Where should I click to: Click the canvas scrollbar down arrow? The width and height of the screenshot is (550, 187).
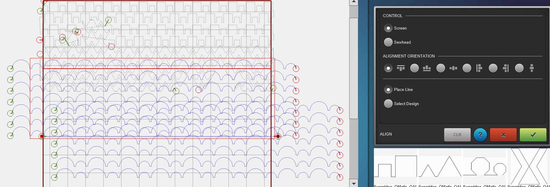point(354,183)
